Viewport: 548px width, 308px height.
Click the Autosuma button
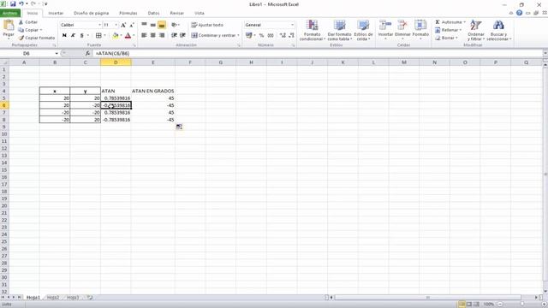coord(450,22)
